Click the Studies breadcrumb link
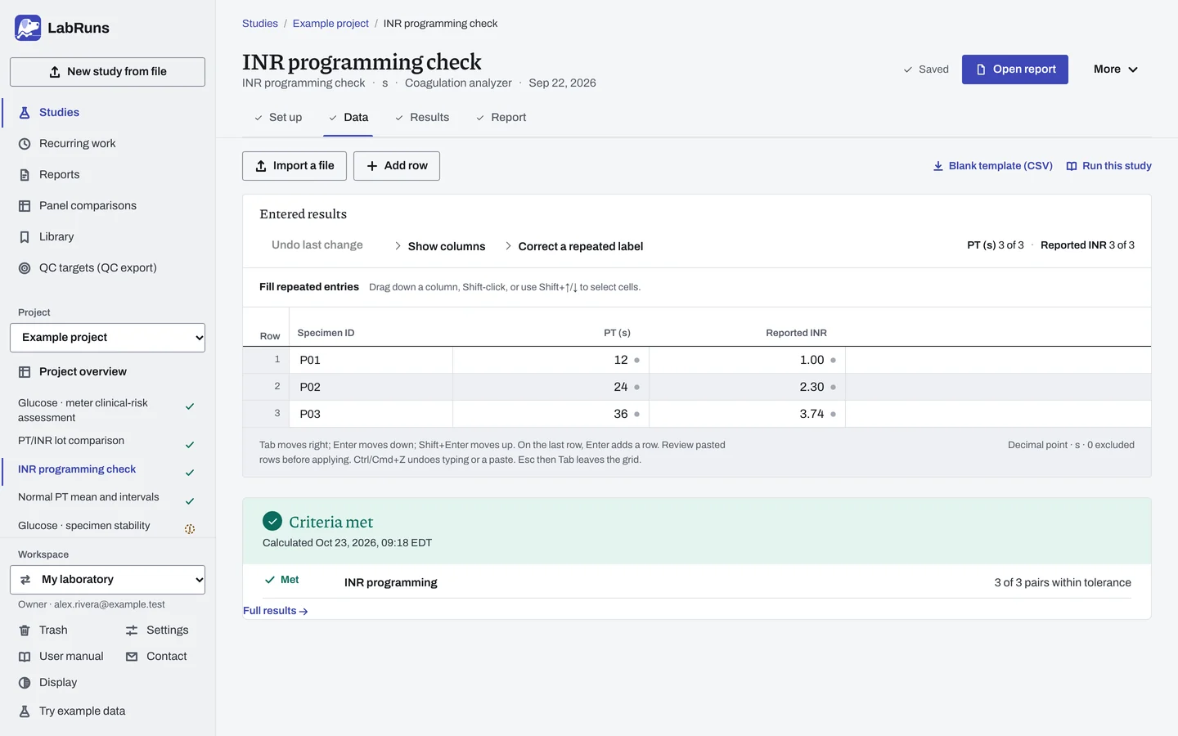This screenshot has height=736, width=1178. [x=260, y=24]
